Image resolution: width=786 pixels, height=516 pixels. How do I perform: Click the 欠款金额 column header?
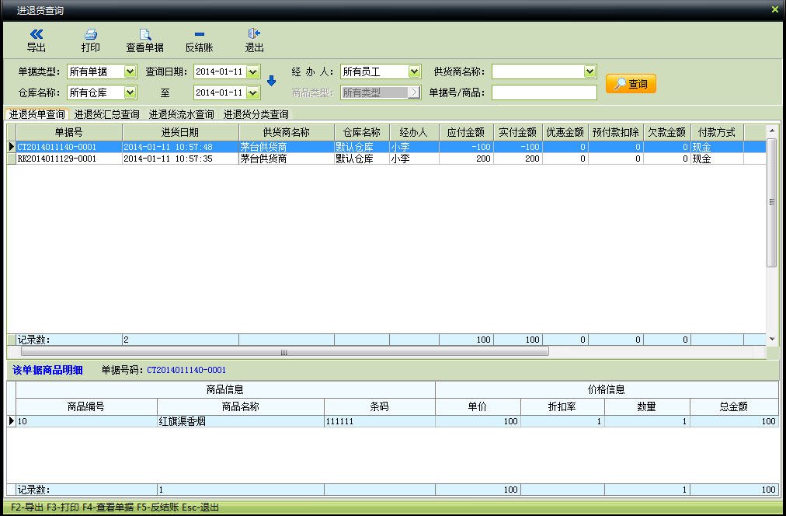[x=667, y=132]
